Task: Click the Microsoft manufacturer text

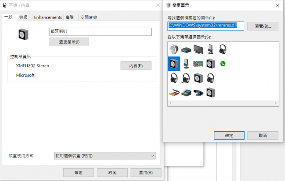Action: (x=25, y=75)
